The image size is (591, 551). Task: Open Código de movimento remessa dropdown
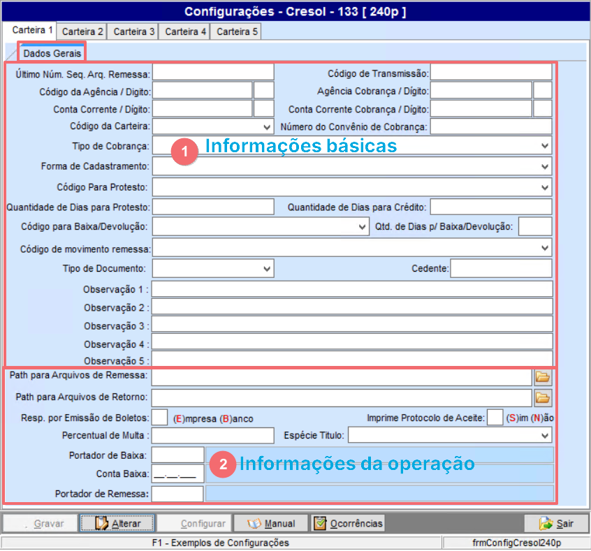545,248
